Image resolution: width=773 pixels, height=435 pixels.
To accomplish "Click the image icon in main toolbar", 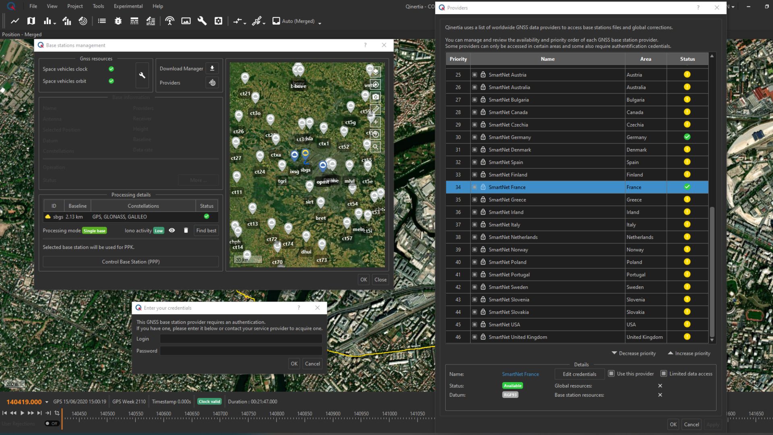I will pos(186,21).
